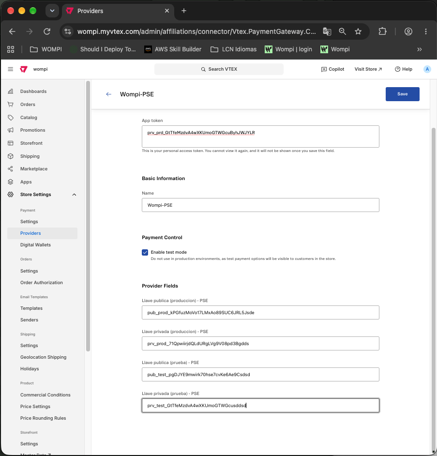Open Shipping via the box icon
The height and width of the screenshot is (456, 437).
pos(11,156)
